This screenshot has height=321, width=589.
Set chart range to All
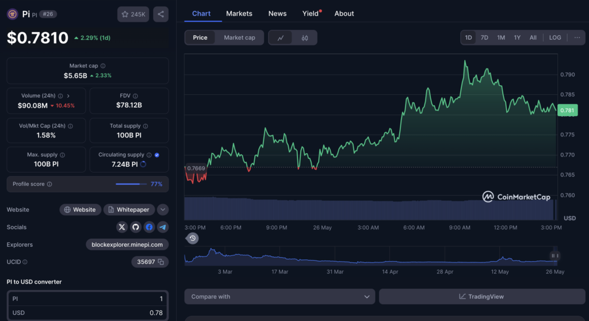click(533, 37)
